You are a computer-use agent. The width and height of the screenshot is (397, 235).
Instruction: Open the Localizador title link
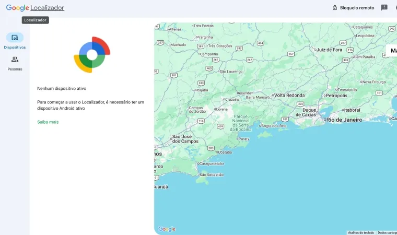[48, 8]
